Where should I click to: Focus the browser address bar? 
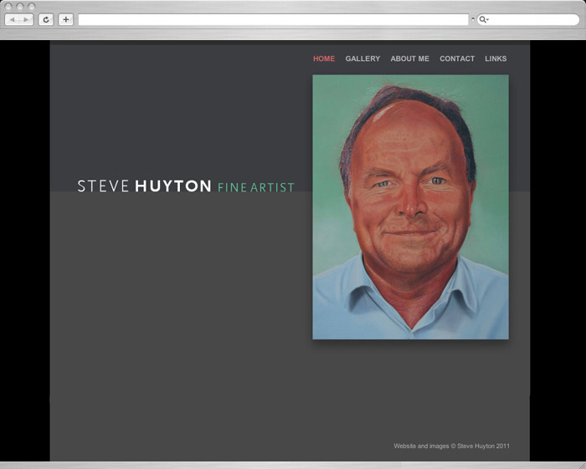point(273,19)
